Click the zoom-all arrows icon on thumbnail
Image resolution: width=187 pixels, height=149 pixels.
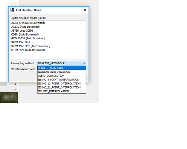tap(6, 97)
